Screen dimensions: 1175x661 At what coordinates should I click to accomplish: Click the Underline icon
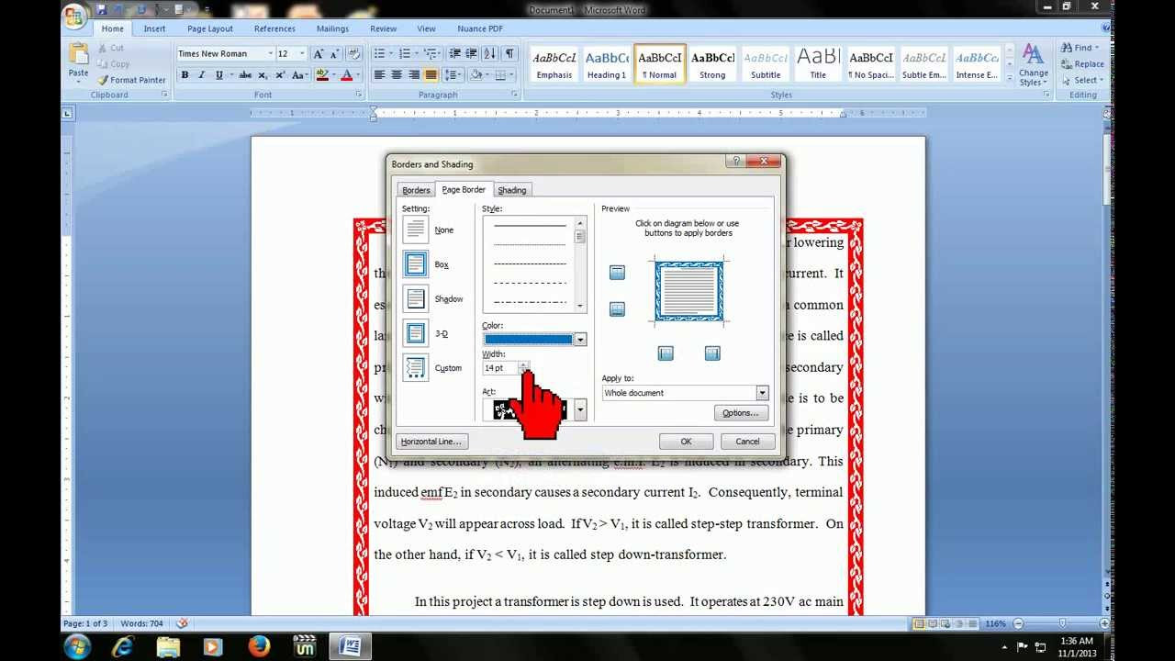pyautogui.click(x=218, y=75)
